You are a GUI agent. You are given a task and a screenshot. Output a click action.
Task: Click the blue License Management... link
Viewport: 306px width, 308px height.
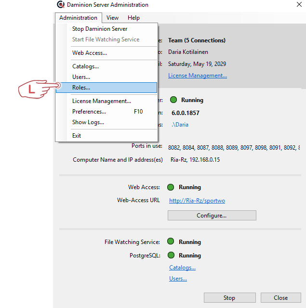(x=198, y=76)
